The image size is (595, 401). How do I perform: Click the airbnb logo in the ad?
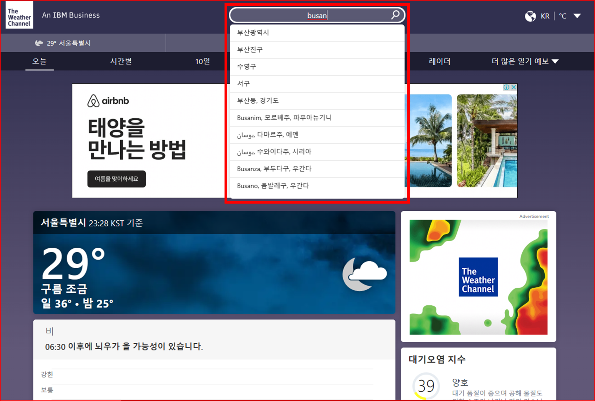click(108, 101)
